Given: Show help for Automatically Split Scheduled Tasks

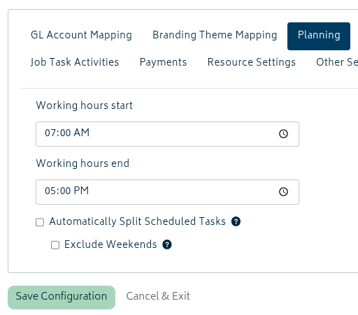Looking at the screenshot, I should pos(236,221).
